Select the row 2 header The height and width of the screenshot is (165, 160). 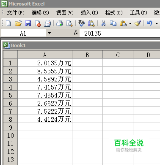[x=11, y=70]
